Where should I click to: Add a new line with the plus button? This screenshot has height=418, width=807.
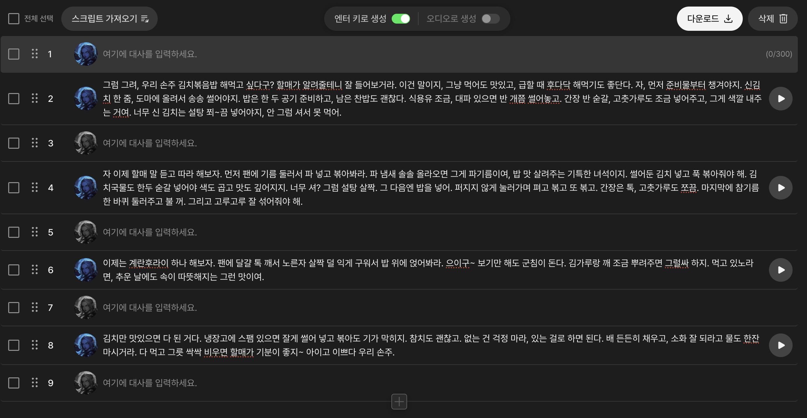(x=399, y=402)
